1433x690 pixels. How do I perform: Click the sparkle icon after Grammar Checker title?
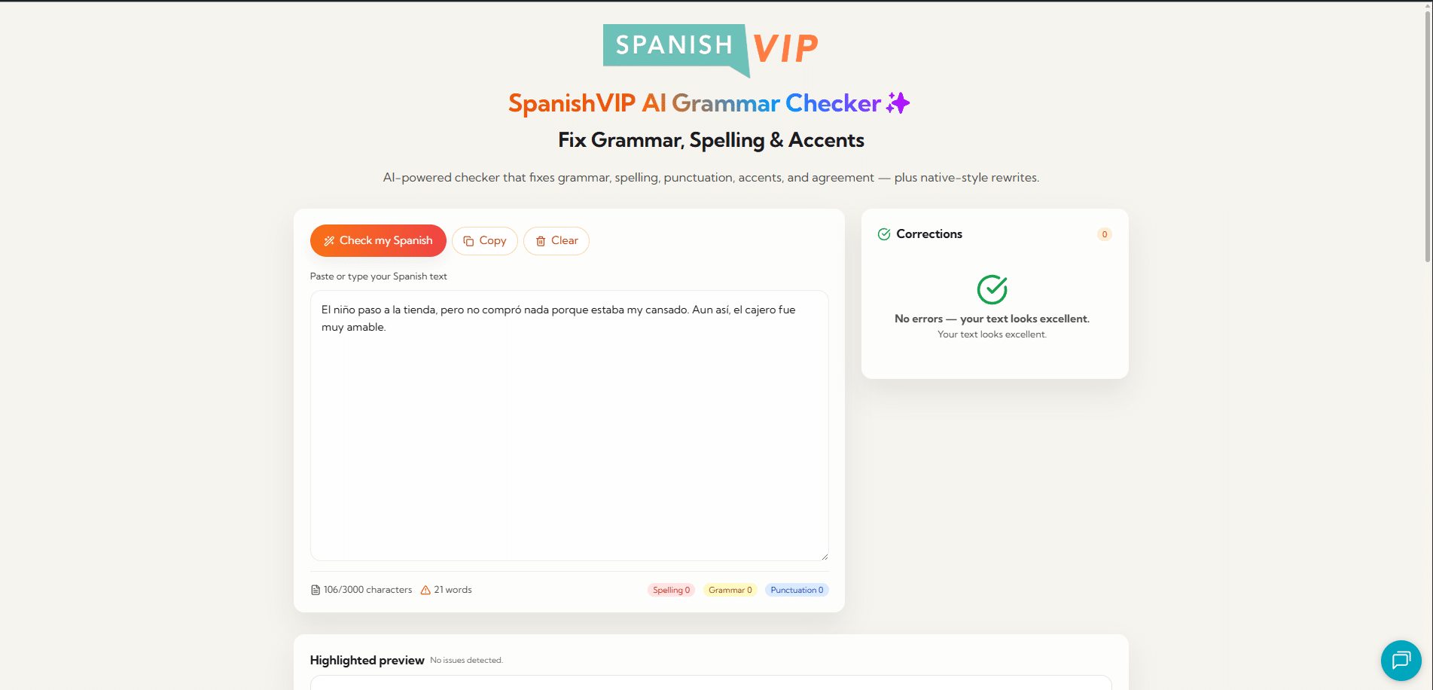(x=898, y=102)
